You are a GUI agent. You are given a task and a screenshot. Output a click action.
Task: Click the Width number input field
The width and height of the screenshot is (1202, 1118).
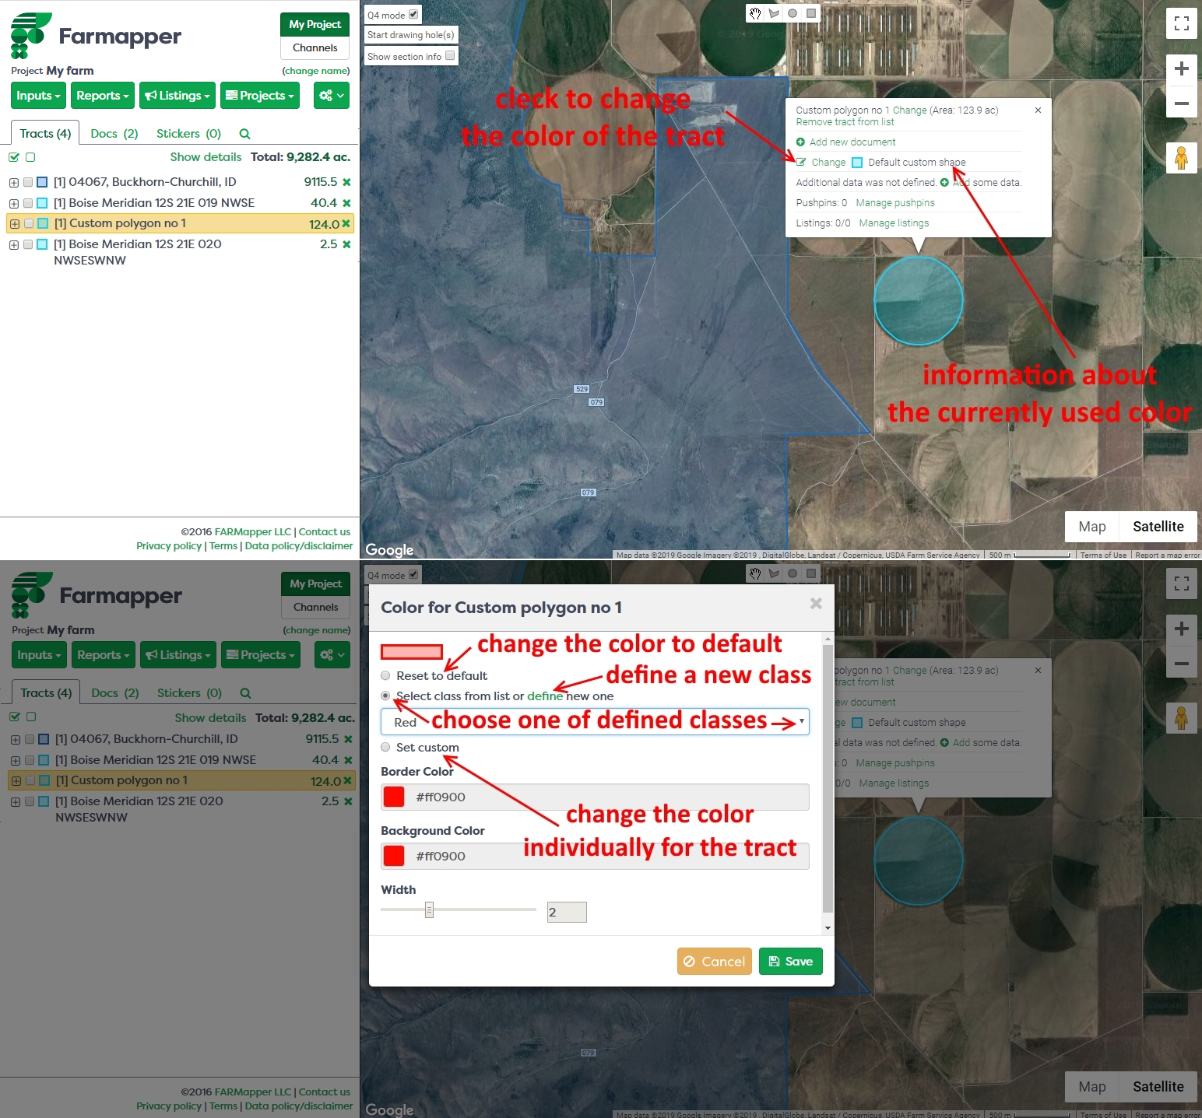click(x=567, y=912)
